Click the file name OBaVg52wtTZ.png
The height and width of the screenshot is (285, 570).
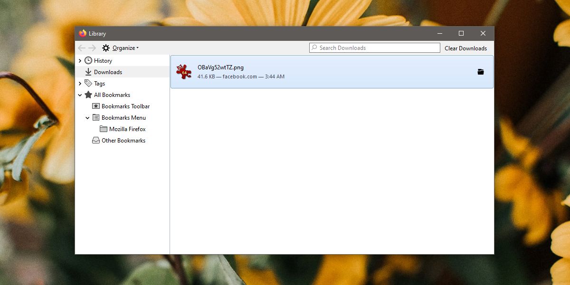tap(220, 67)
